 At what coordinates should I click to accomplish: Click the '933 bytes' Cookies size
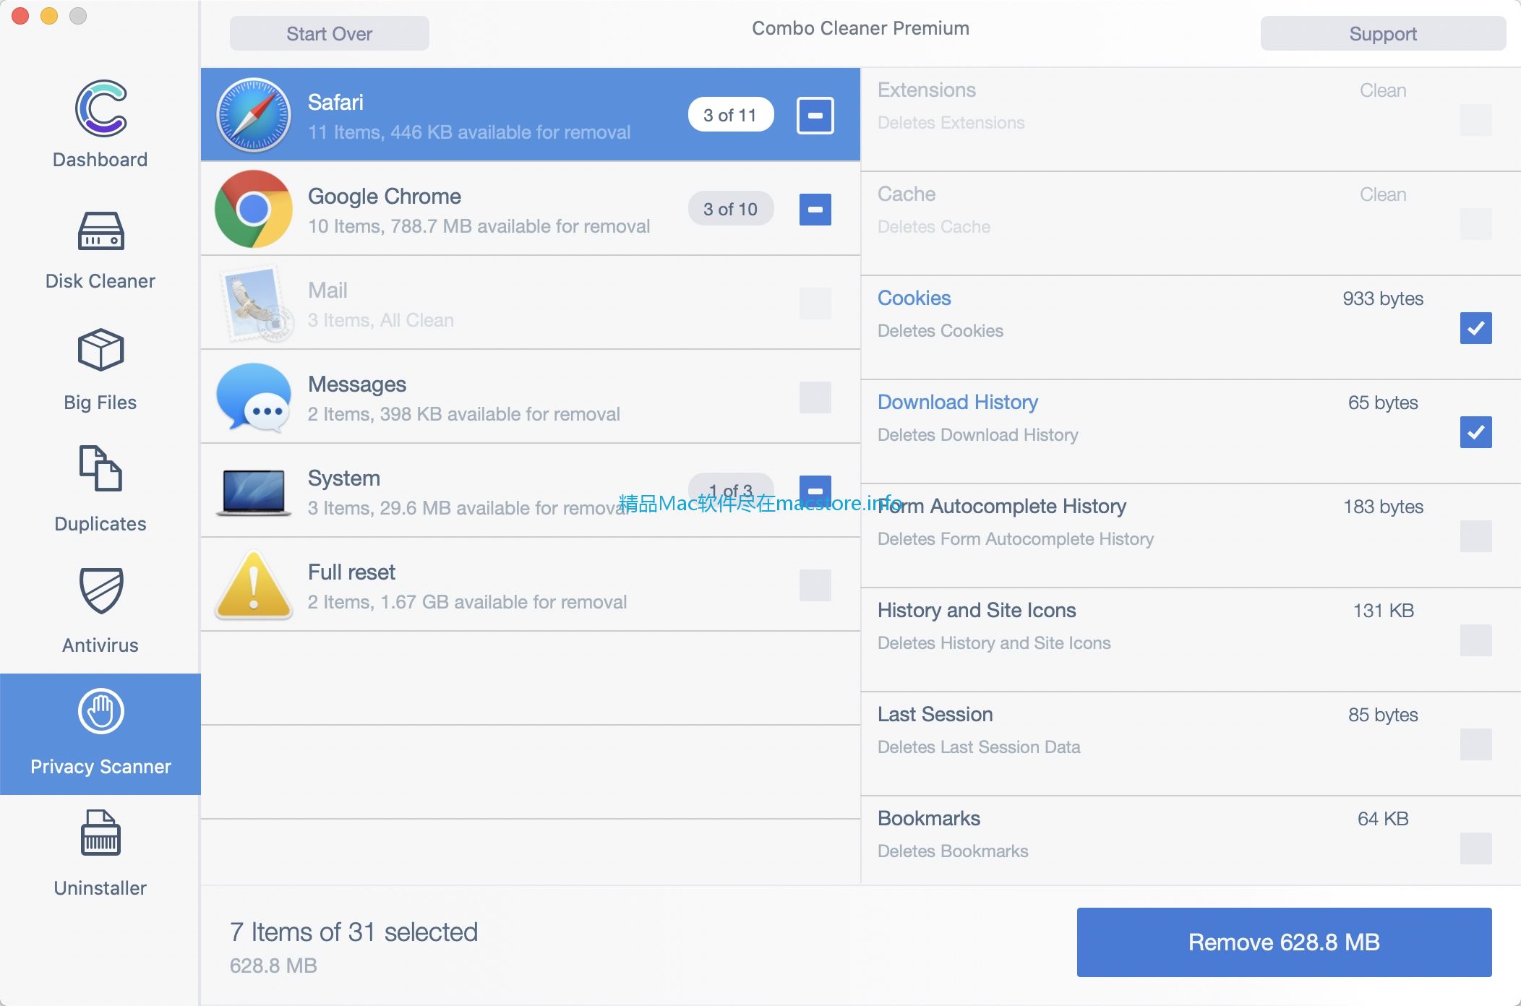[1383, 298]
